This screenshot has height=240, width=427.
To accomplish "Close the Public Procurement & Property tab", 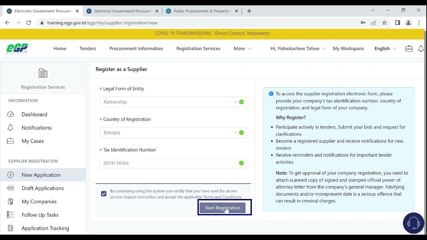I will tap(237, 11).
